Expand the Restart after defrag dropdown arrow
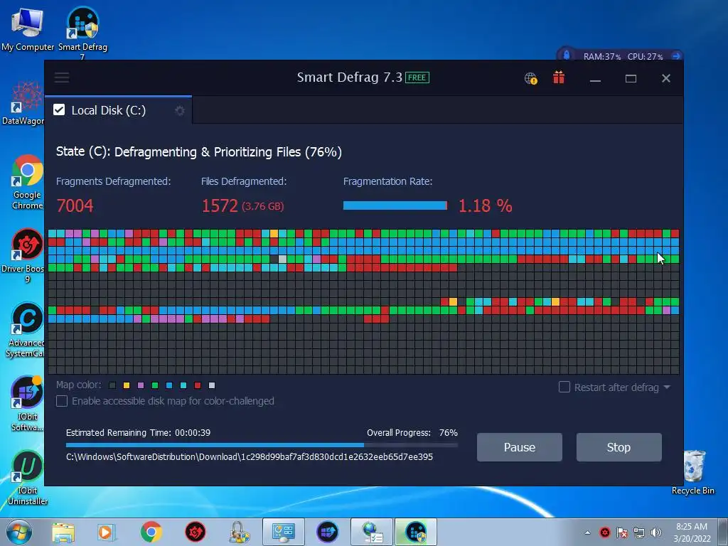 pyautogui.click(x=667, y=387)
